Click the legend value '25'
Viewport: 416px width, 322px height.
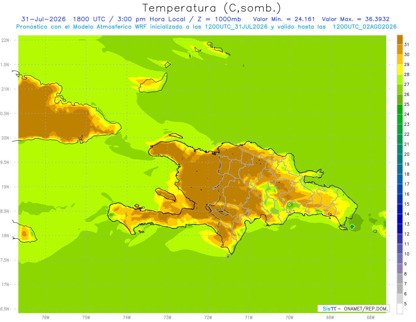(x=407, y=104)
